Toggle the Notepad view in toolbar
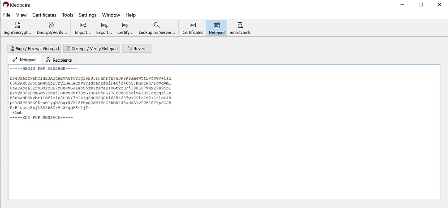The image size is (448, 208). tap(216, 28)
